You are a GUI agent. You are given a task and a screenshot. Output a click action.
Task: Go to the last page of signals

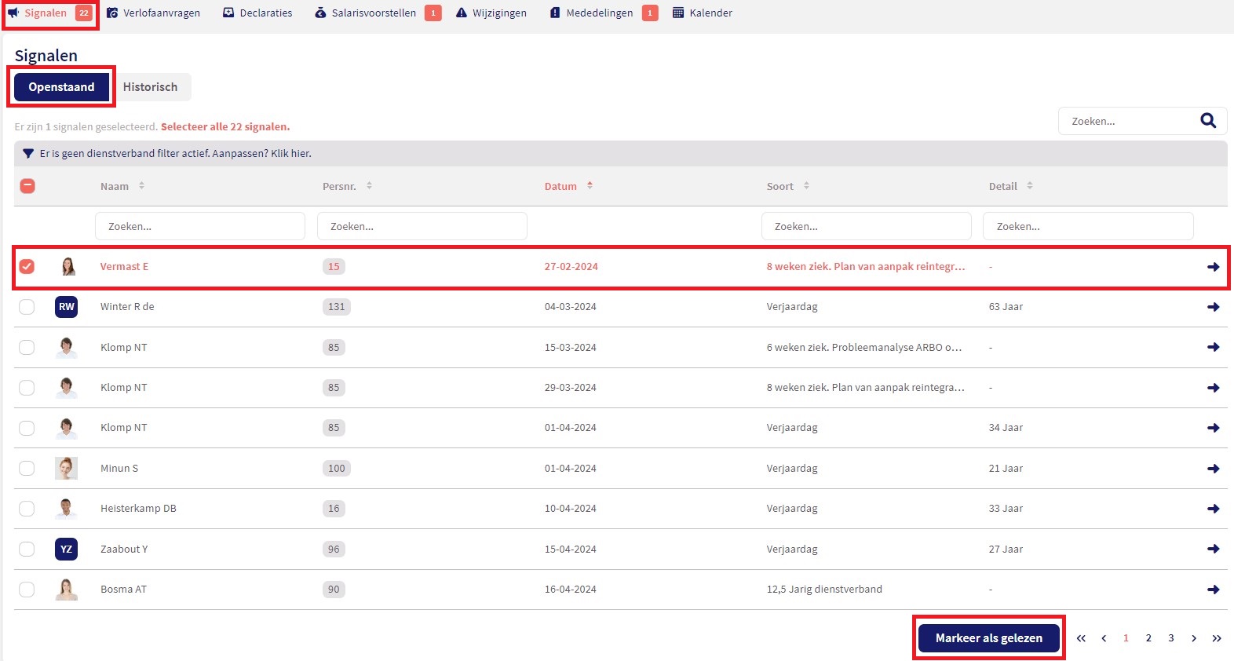[1216, 638]
